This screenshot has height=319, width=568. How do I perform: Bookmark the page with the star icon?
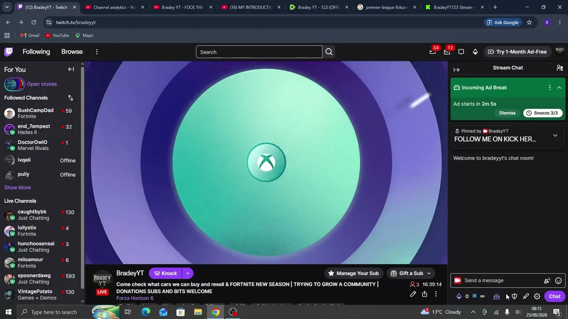[x=529, y=22]
